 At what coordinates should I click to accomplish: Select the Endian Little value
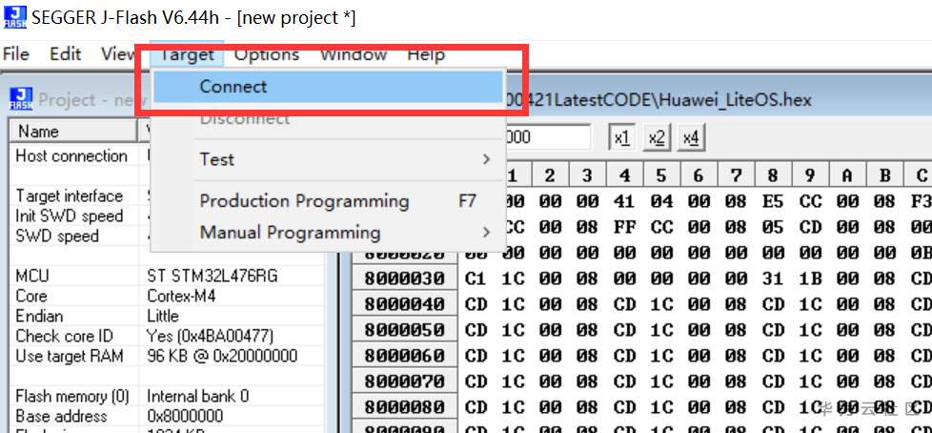162,316
